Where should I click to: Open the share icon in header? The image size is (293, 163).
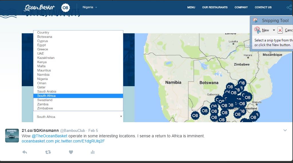[x=289, y=7]
